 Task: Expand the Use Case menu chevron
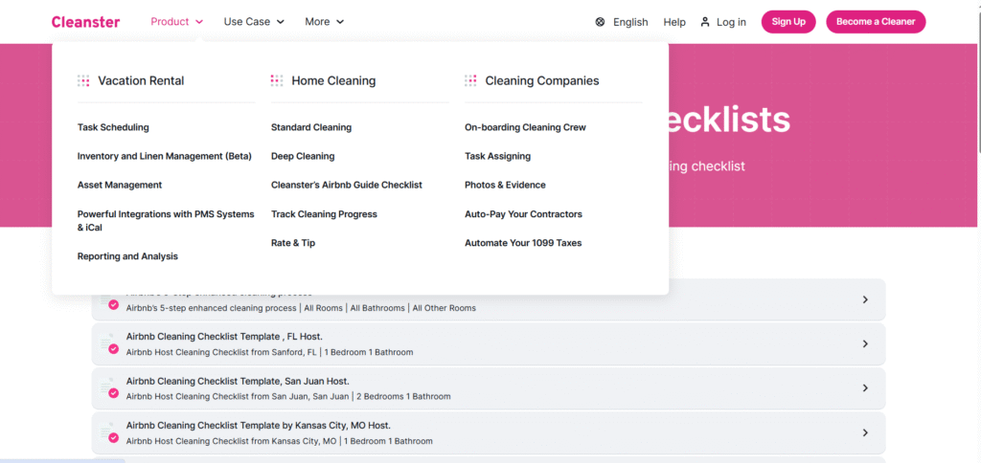coord(281,22)
